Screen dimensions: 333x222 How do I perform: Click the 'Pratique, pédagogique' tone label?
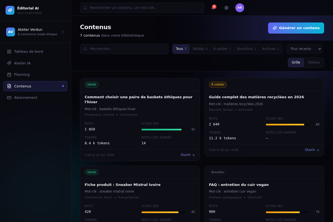pos(225,198)
